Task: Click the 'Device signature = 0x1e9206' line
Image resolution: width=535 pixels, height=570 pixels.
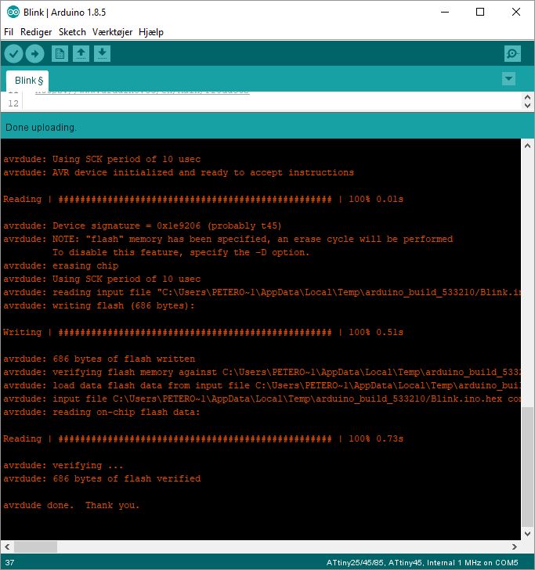Action: (143, 225)
